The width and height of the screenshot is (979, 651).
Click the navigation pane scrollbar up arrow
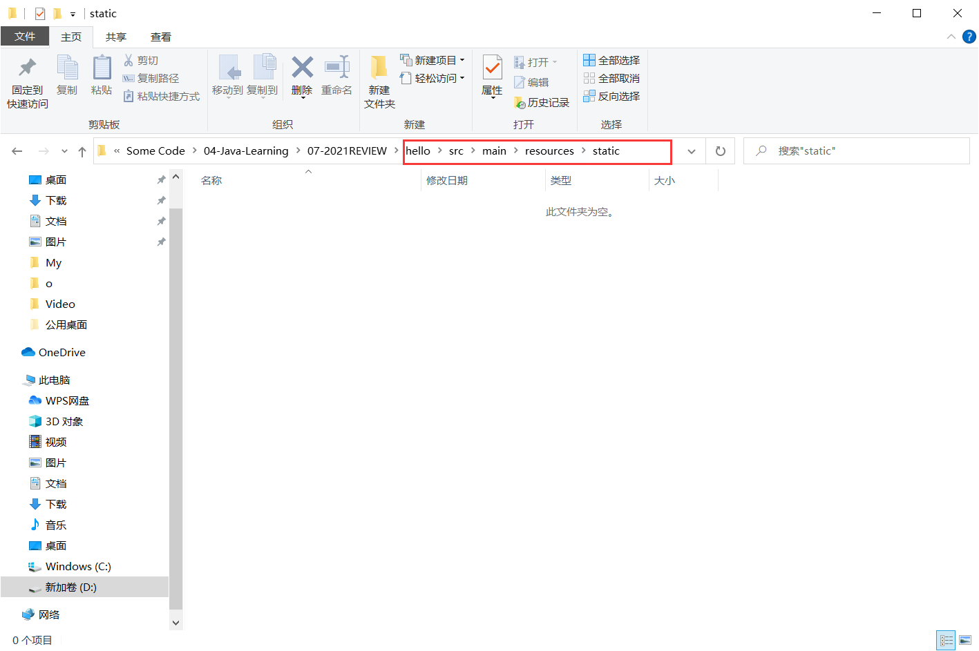[175, 177]
